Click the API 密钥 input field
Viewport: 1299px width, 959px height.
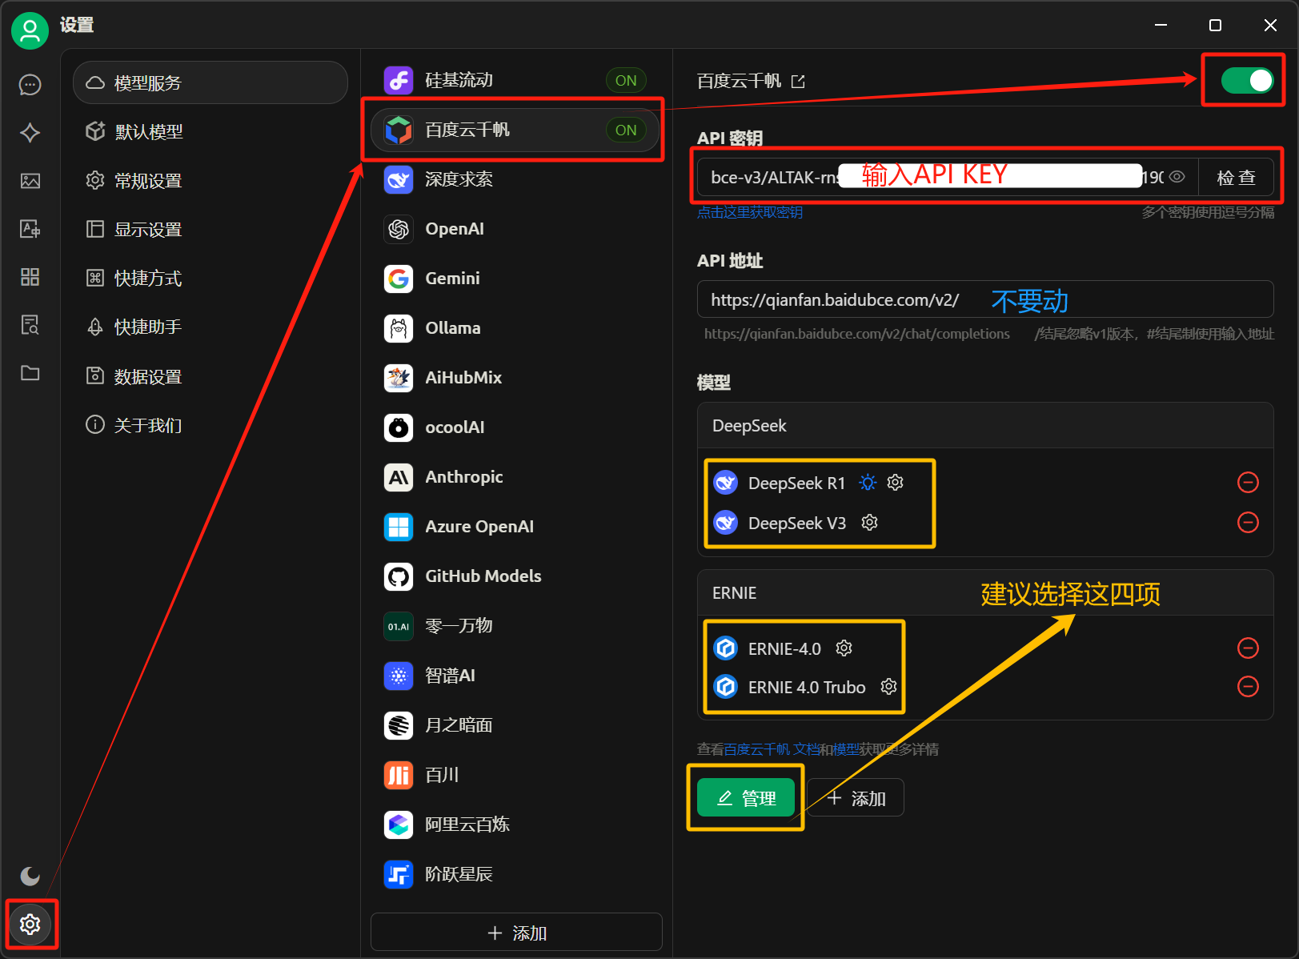pos(948,177)
